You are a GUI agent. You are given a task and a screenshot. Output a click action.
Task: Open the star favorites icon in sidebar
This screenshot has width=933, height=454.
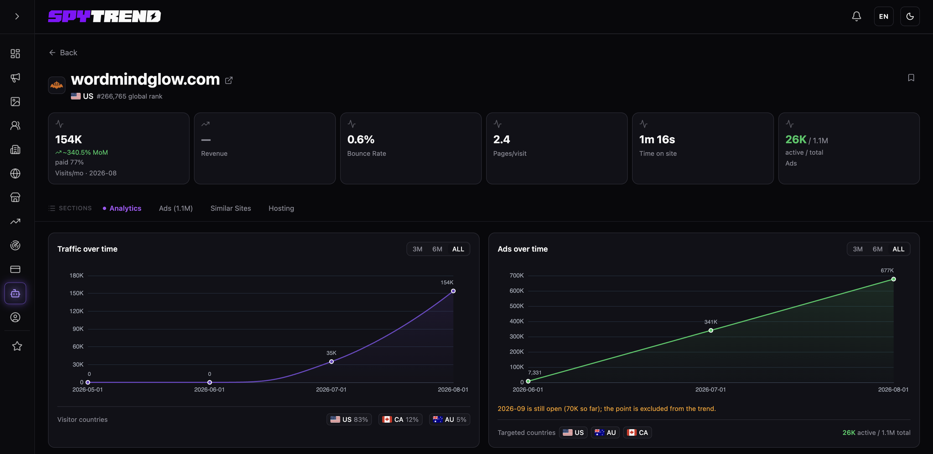point(17,346)
